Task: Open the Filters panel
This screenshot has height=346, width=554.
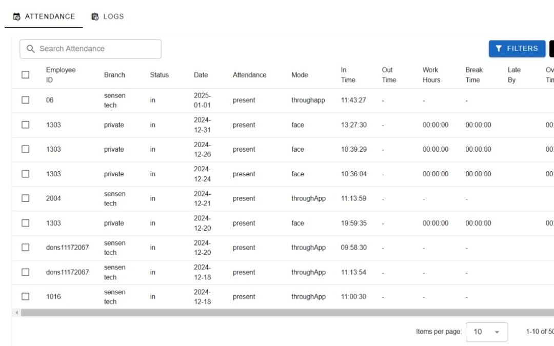Action: (x=517, y=48)
